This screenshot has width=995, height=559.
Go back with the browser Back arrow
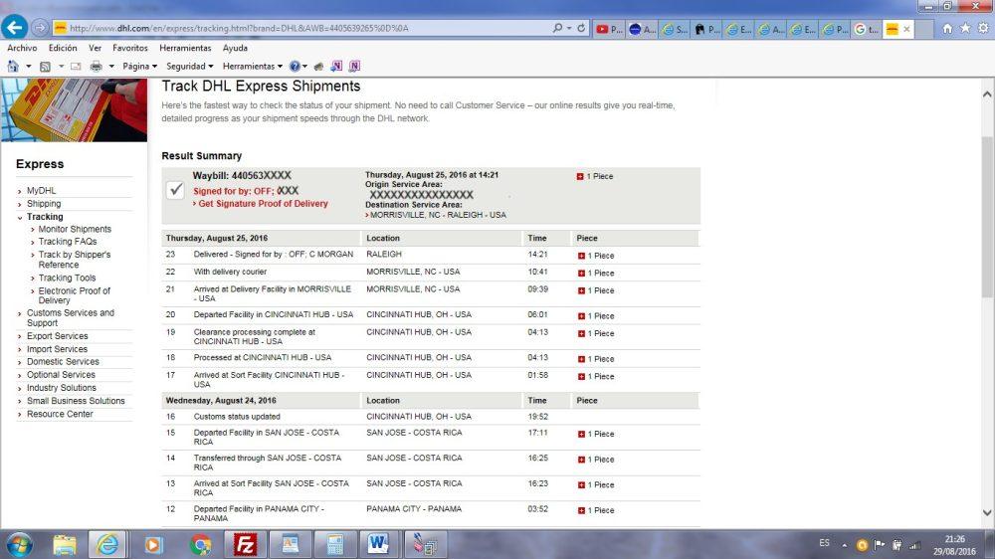[14, 27]
